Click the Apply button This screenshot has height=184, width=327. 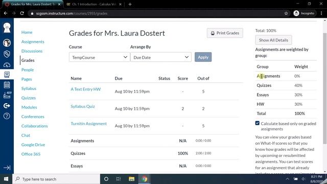[203, 57]
